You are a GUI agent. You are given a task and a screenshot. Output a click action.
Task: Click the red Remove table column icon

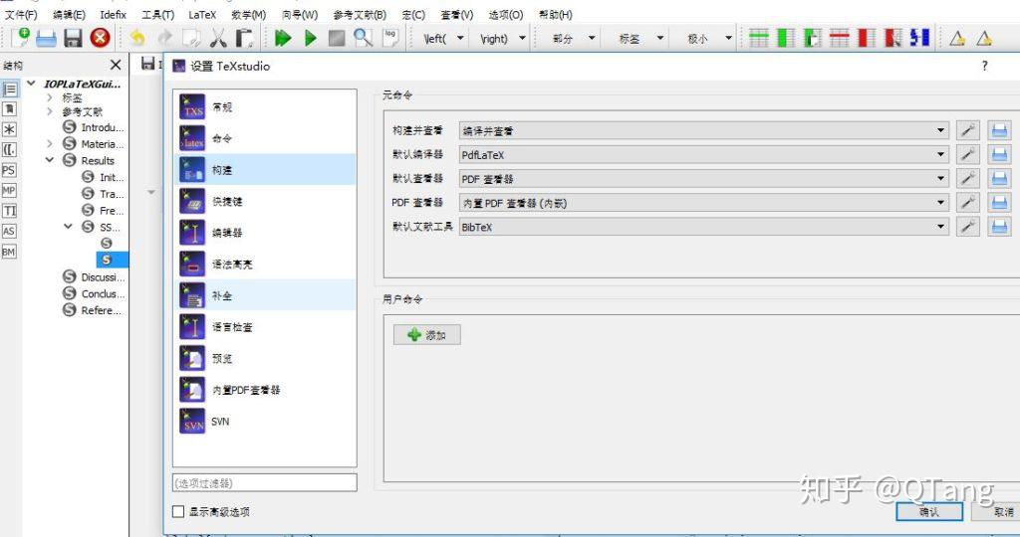click(866, 39)
